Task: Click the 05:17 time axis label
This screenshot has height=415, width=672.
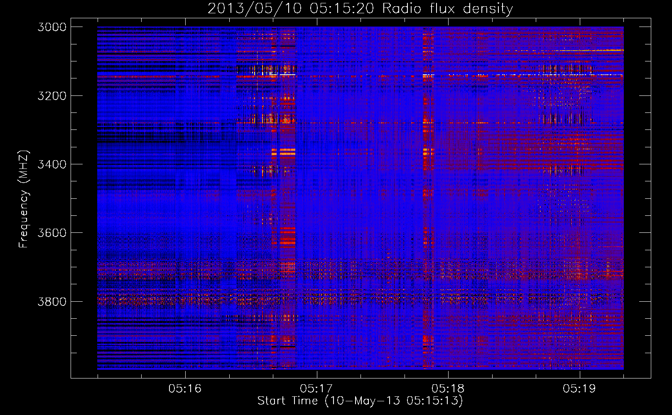Action: tap(316, 388)
